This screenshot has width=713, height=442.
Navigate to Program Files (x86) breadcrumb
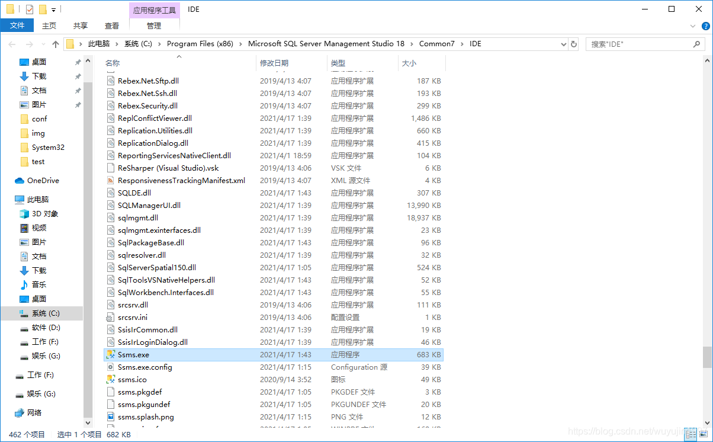[200, 44]
